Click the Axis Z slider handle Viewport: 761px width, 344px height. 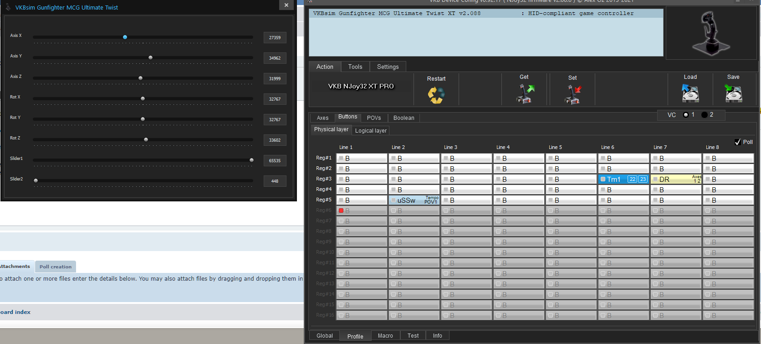[140, 78]
